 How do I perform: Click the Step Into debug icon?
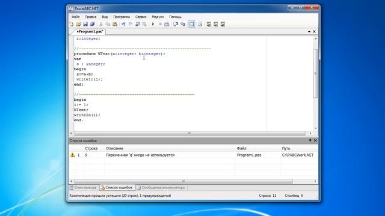pyautogui.click(x=183, y=24)
